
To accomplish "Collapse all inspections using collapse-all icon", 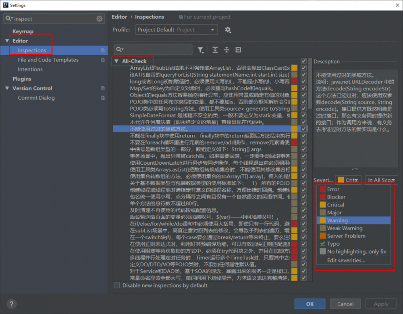I will [227, 49].
